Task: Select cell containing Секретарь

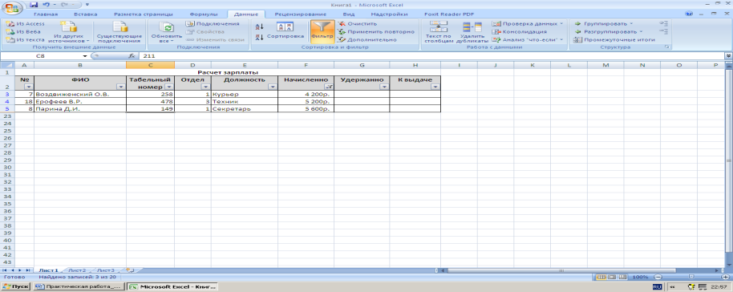Action: [x=244, y=108]
